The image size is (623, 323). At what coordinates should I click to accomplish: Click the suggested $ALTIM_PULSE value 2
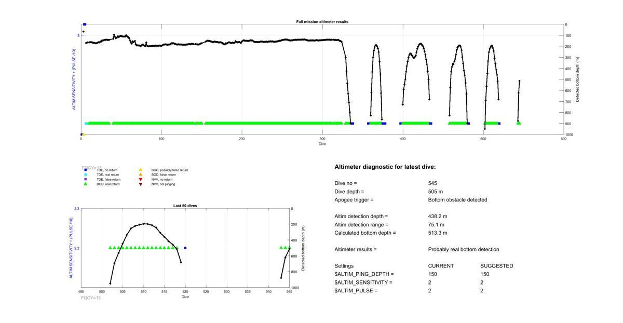pyautogui.click(x=482, y=291)
